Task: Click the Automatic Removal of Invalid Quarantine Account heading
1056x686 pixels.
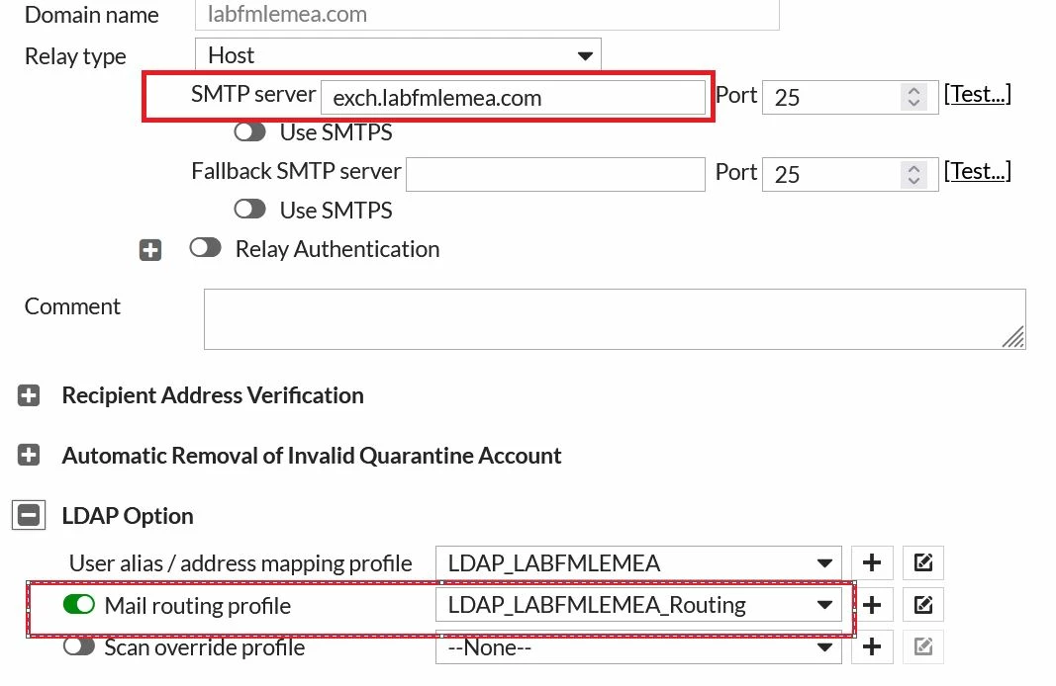Action: tap(312, 456)
